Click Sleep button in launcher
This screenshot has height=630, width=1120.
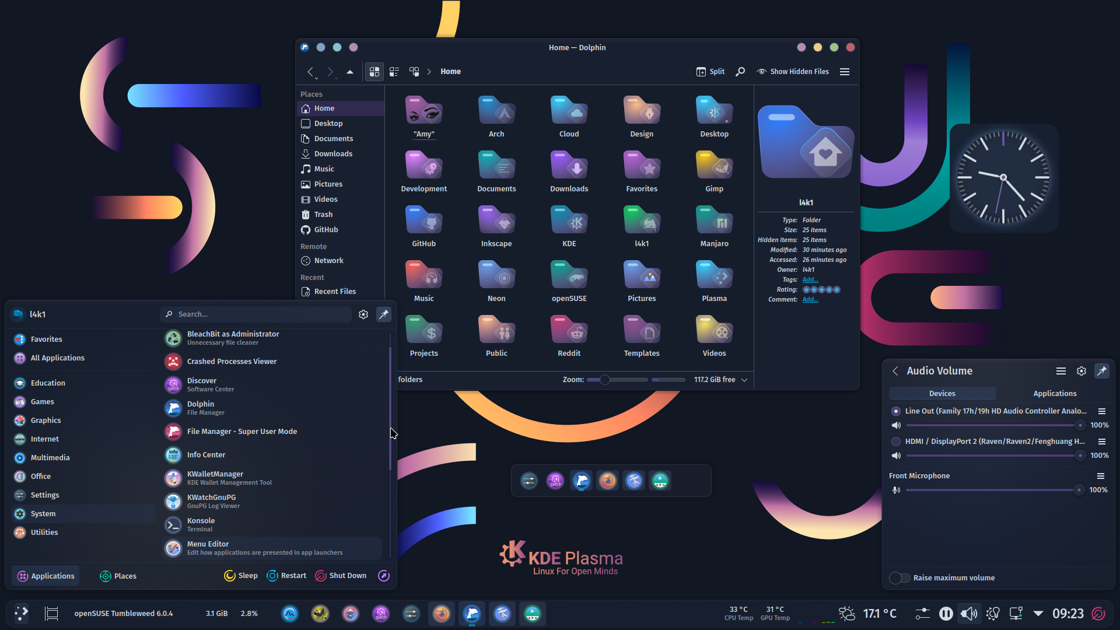click(241, 576)
